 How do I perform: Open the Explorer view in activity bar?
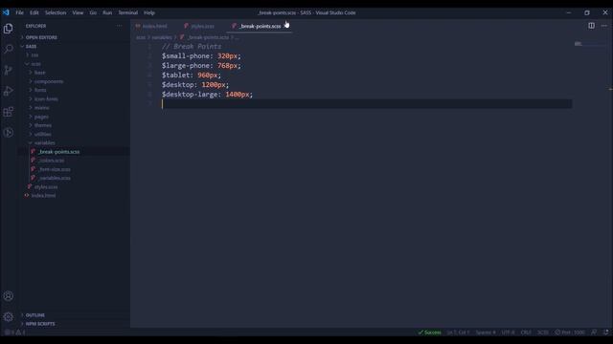click(9, 29)
